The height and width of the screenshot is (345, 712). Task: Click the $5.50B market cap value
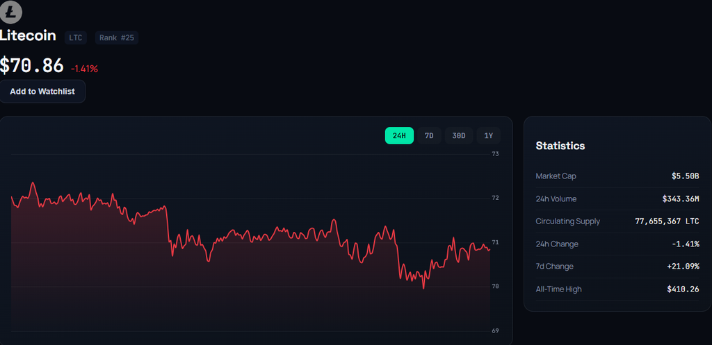coord(685,176)
